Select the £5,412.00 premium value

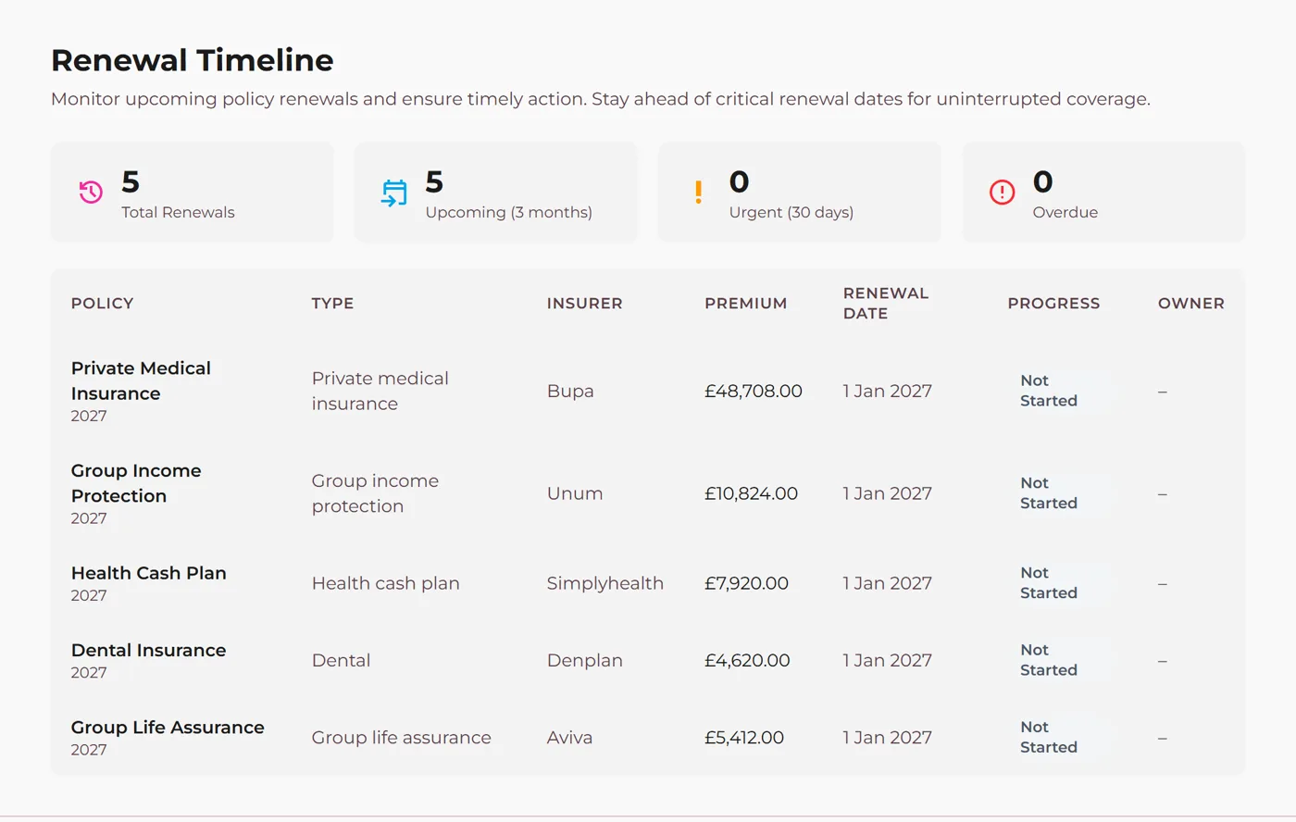(x=744, y=738)
